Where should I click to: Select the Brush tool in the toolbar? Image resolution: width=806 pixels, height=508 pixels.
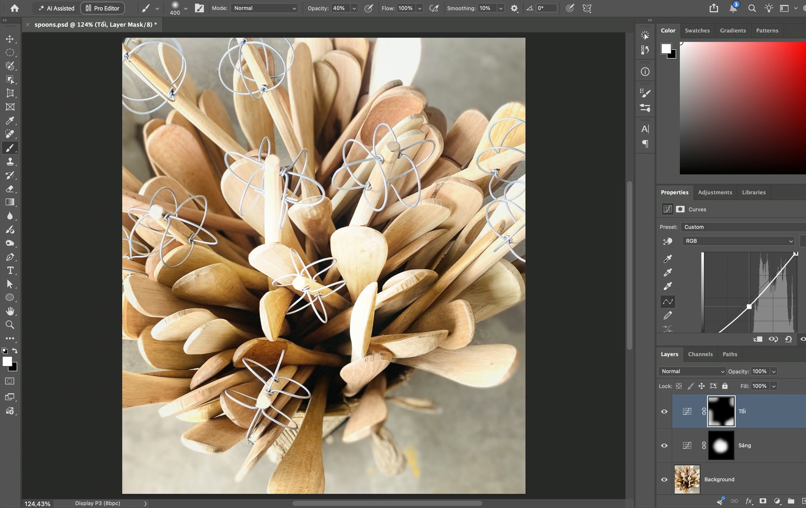coord(10,148)
